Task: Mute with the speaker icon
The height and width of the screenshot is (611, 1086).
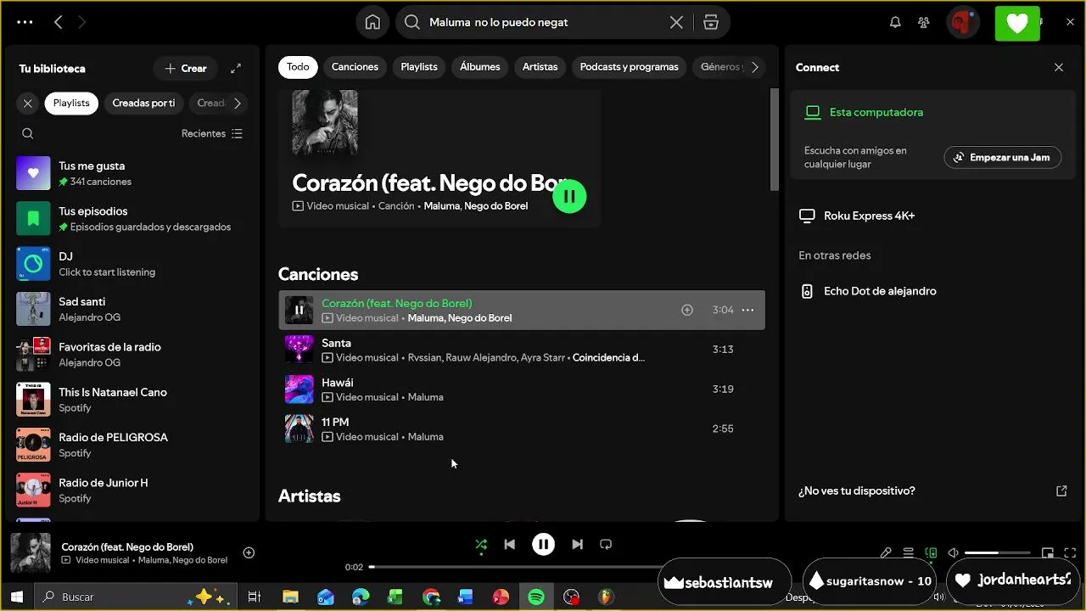Action: (x=953, y=552)
